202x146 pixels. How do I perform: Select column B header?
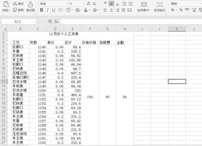(20, 29)
